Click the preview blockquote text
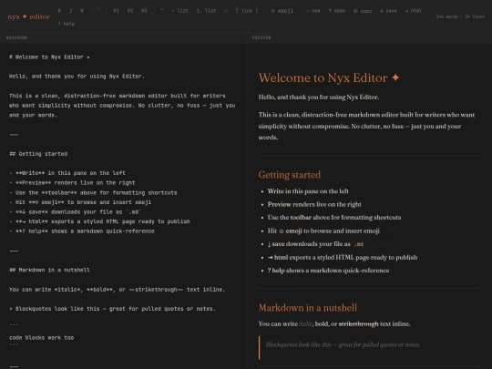The height and width of the screenshot is (369, 492). point(343,344)
